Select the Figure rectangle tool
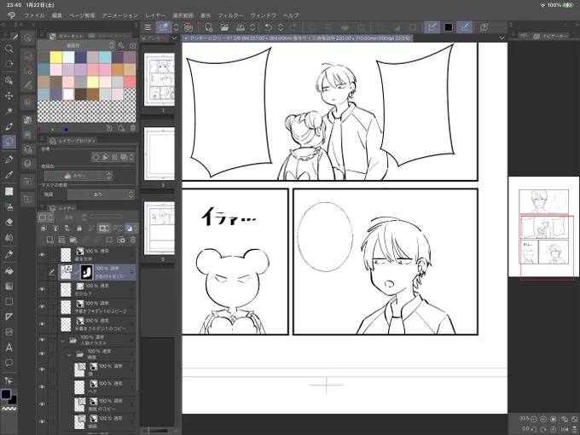Viewport: 580px width, 435px height. tap(9, 301)
